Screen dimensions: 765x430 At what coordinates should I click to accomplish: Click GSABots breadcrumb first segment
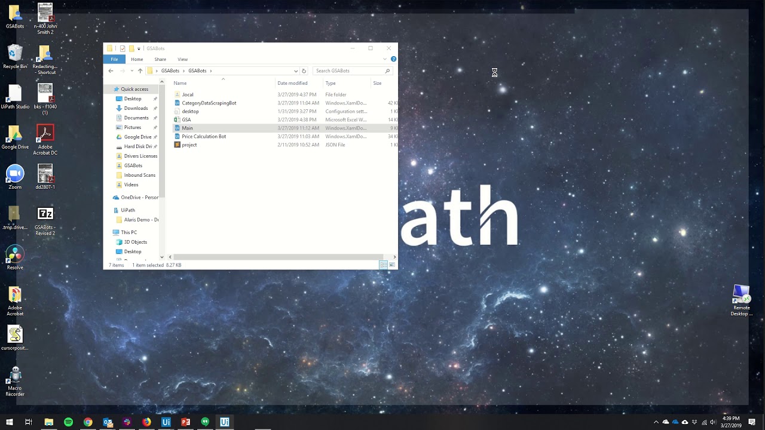click(x=170, y=70)
